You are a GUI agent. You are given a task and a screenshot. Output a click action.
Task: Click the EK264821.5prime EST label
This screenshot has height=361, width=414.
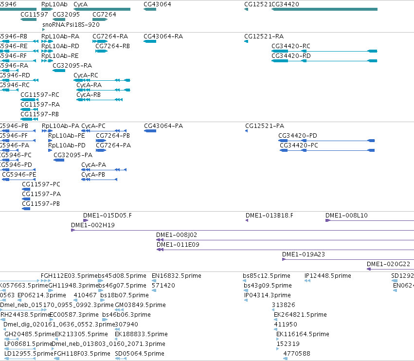pos(301,314)
